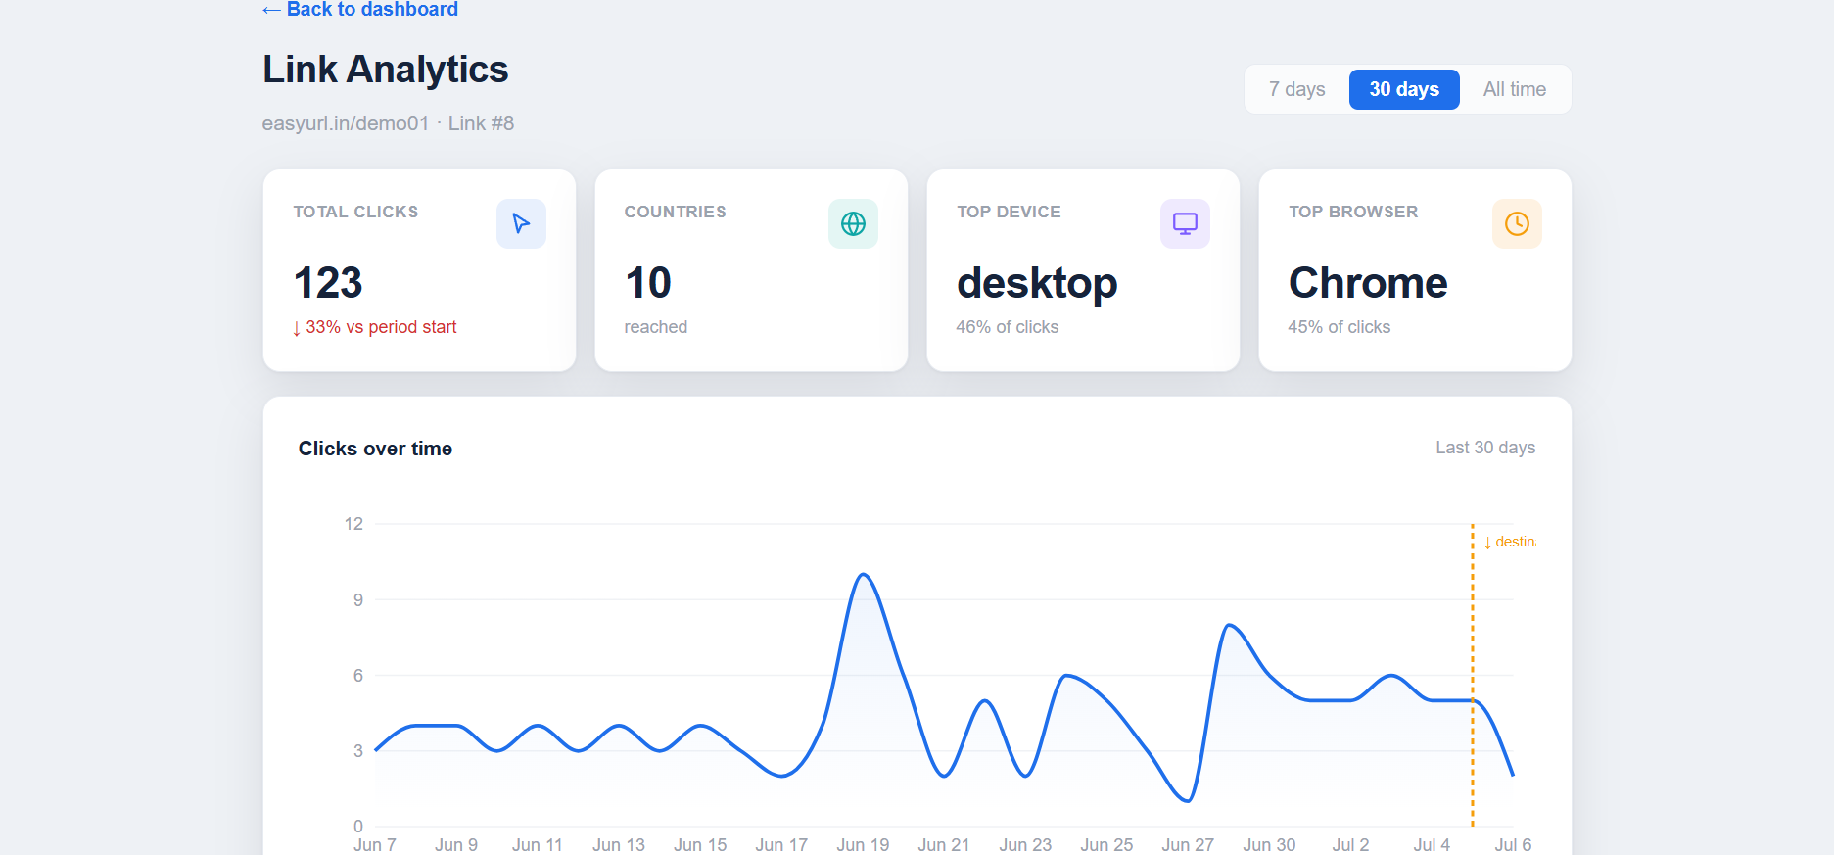Click 'reached' text under countries
Screen dimensions: 1834x855
(x=656, y=327)
